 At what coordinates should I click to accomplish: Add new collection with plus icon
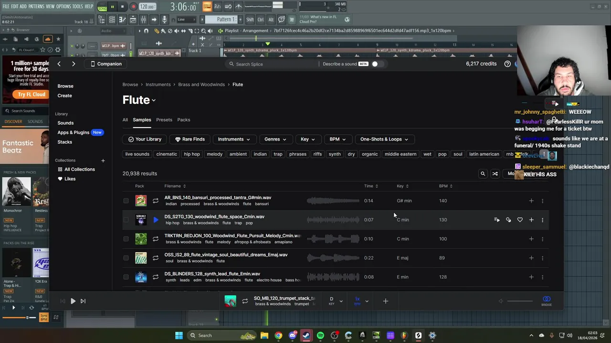click(x=103, y=161)
